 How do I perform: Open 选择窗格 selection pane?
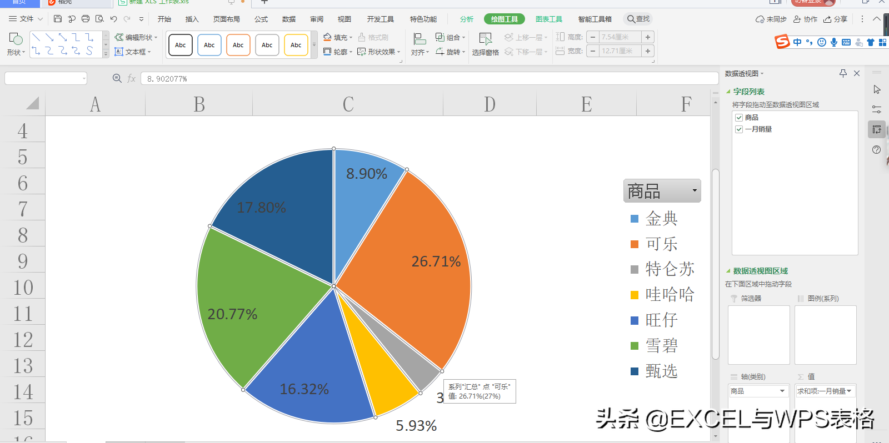[485, 44]
